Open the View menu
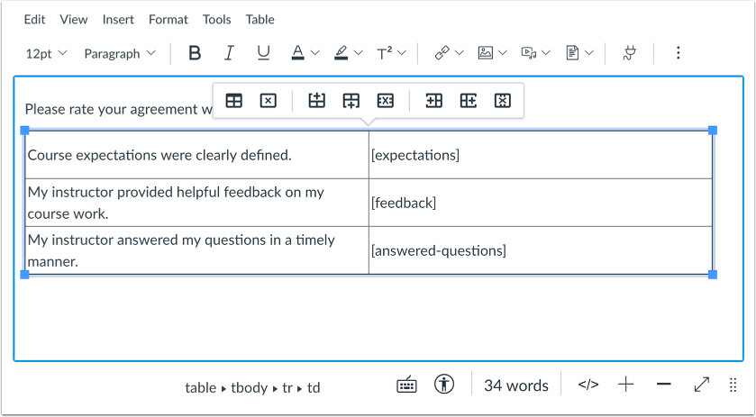Screen dimensions: 756x417 73,19
